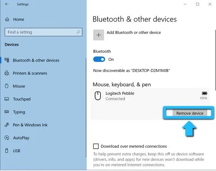Click Add Bluetooth or other device label

(x=133, y=33)
